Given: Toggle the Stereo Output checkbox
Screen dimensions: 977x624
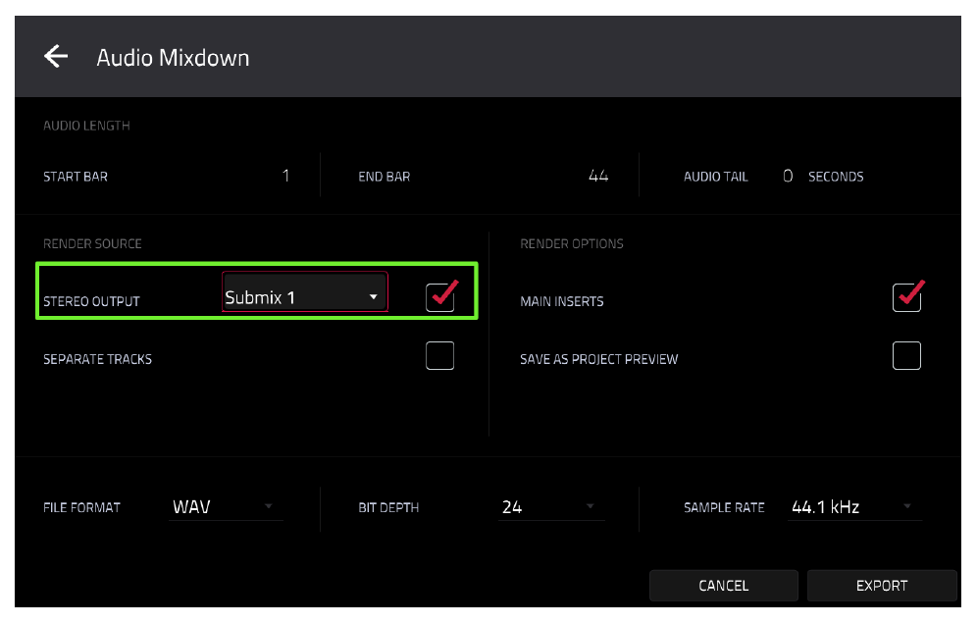Looking at the screenshot, I should (439, 297).
